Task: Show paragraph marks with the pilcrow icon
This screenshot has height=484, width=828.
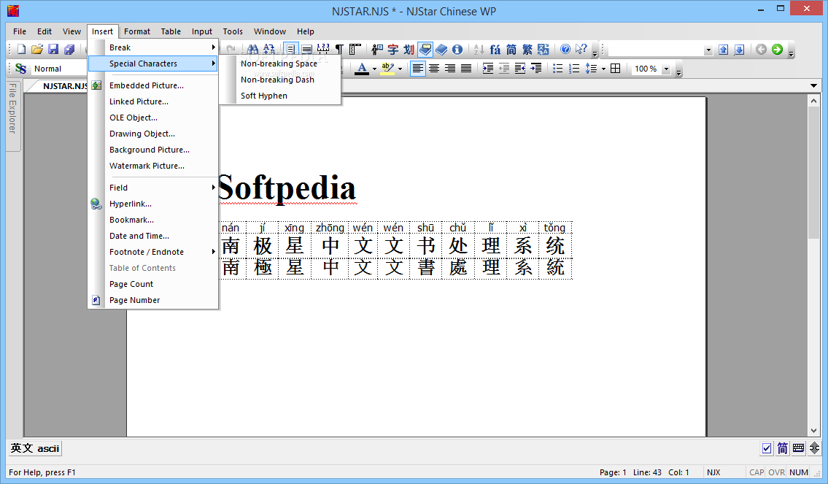Action: tap(339, 49)
